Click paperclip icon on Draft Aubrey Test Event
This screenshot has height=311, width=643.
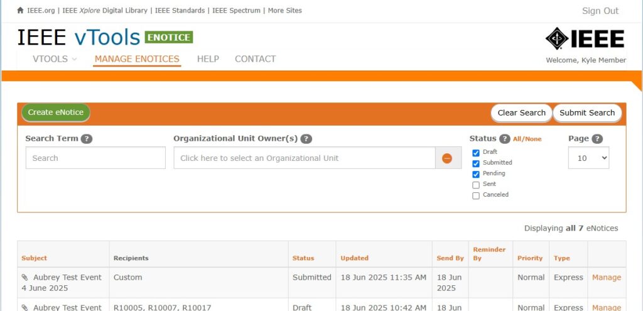point(25,307)
